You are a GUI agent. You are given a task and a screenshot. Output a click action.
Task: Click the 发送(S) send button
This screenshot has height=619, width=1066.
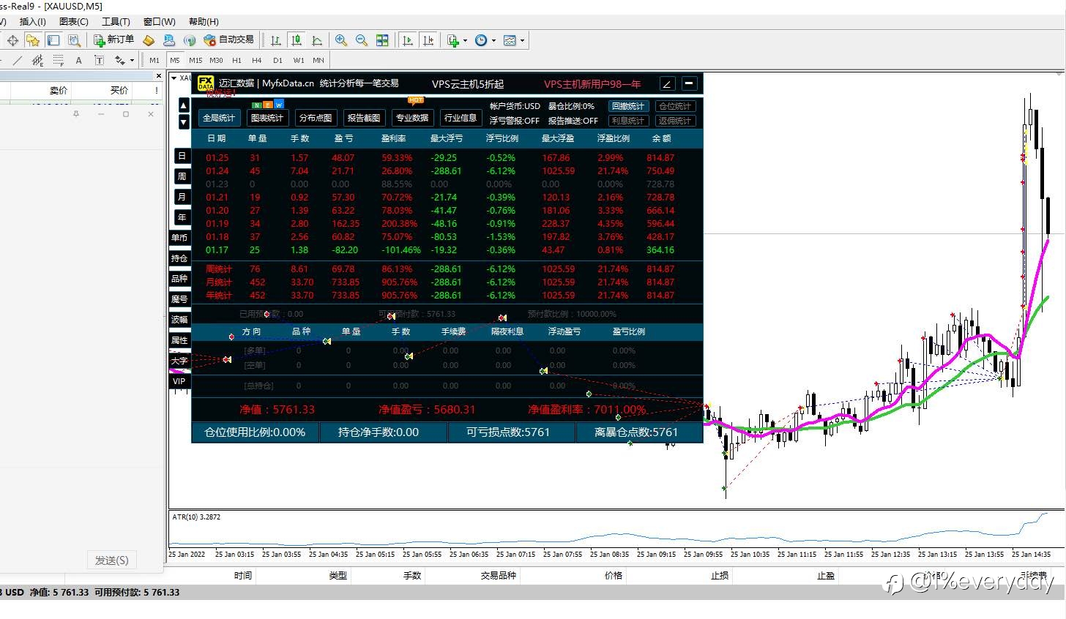click(x=112, y=560)
